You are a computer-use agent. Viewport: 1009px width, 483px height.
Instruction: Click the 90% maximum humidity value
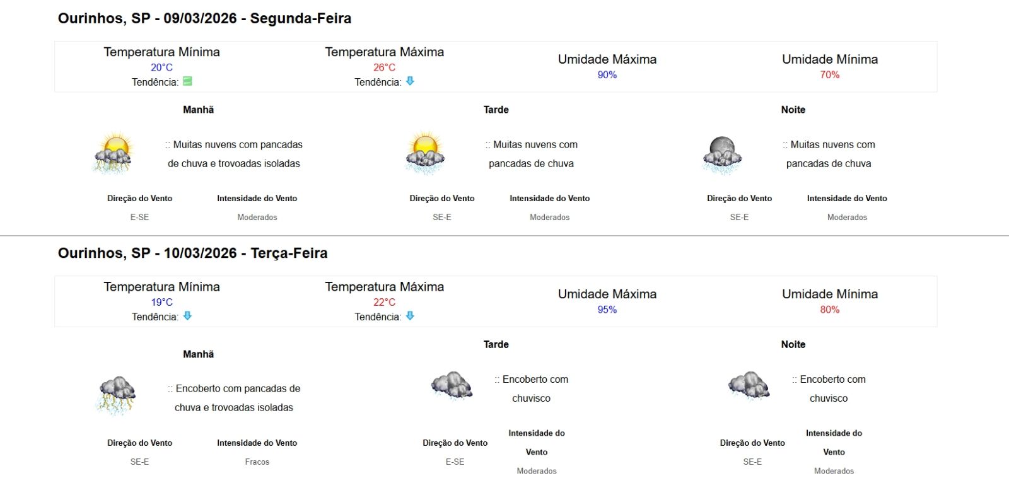click(x=607, y=75)
